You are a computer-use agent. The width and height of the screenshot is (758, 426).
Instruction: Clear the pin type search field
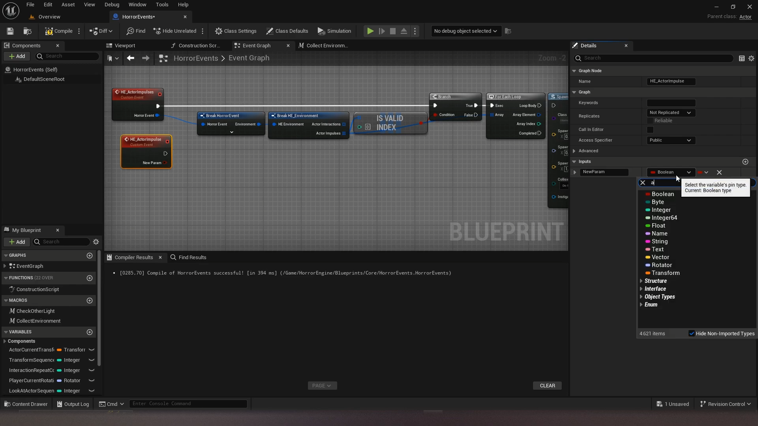pos(643,183)
